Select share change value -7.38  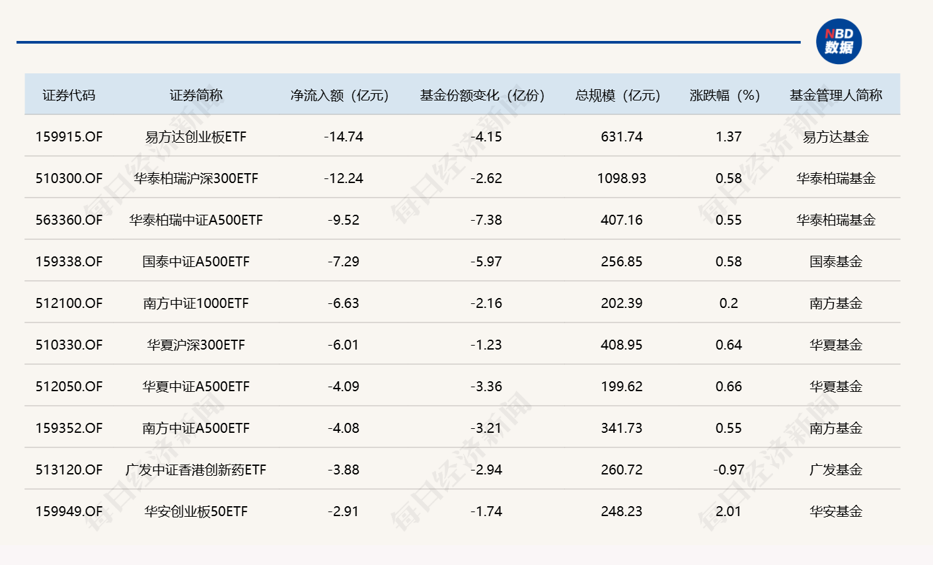click(x=486, y=220)
